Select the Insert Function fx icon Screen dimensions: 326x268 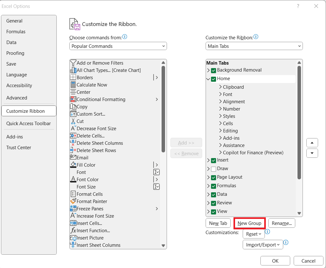(x=73, y=230)
